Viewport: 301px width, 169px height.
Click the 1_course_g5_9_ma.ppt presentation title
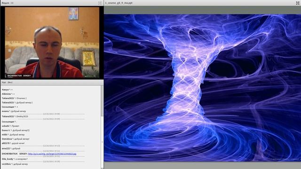119,3
